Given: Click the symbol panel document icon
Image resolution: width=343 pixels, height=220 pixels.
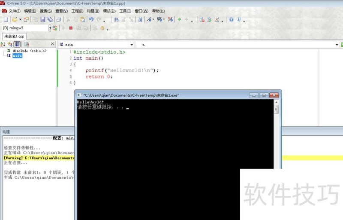Looking at the screenshot, I should coord(27,44).
